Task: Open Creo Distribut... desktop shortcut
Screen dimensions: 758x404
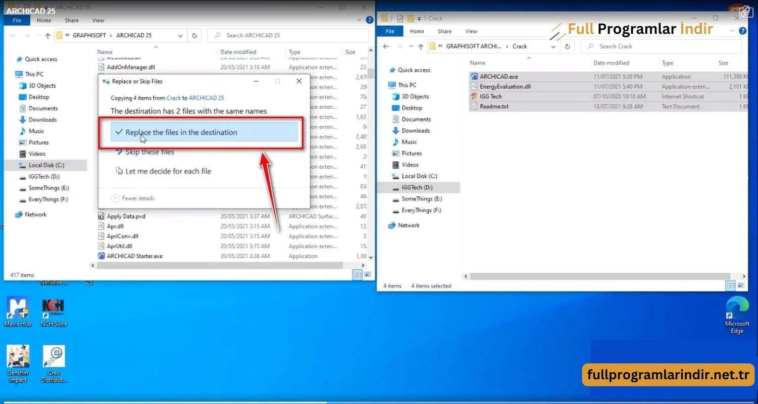Action: point(54,364)
